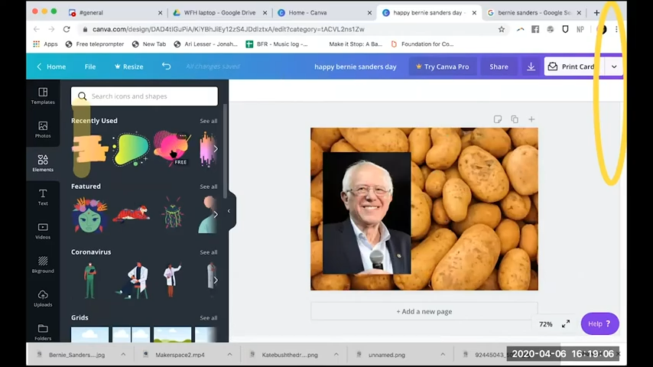Open a new browser tab

click(x=596, y=13)
